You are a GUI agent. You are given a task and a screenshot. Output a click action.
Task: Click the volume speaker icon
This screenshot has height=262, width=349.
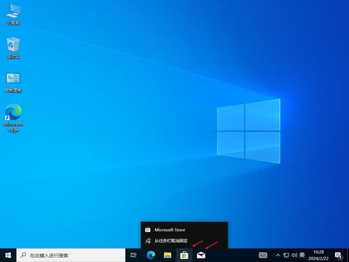point(294,255)
